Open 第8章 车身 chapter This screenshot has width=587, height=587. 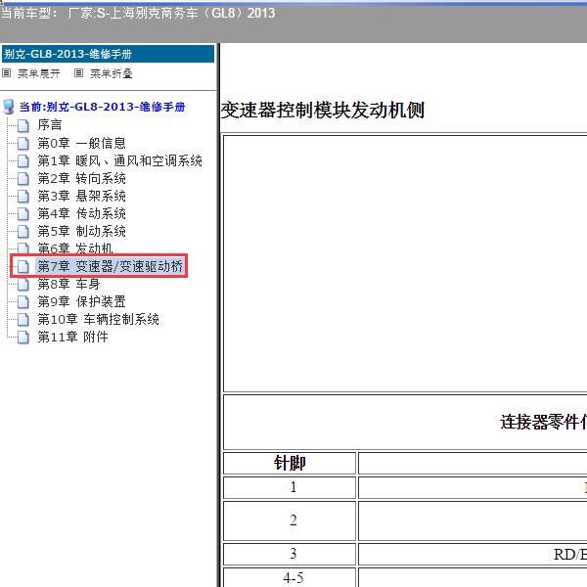68,284
